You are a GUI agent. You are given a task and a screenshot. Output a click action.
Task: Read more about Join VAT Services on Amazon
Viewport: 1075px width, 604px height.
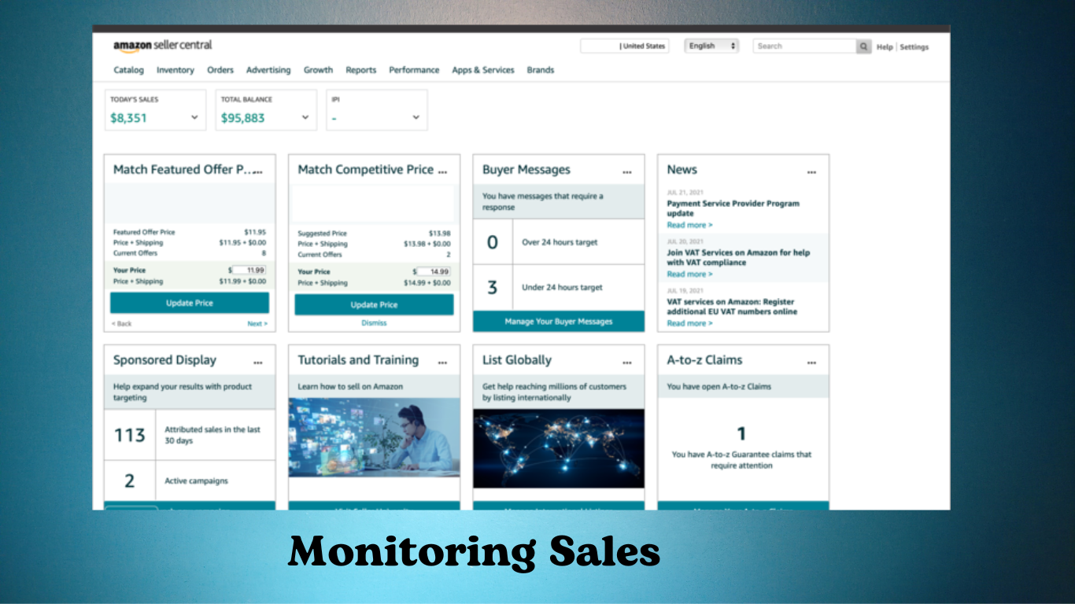(689, 274)
